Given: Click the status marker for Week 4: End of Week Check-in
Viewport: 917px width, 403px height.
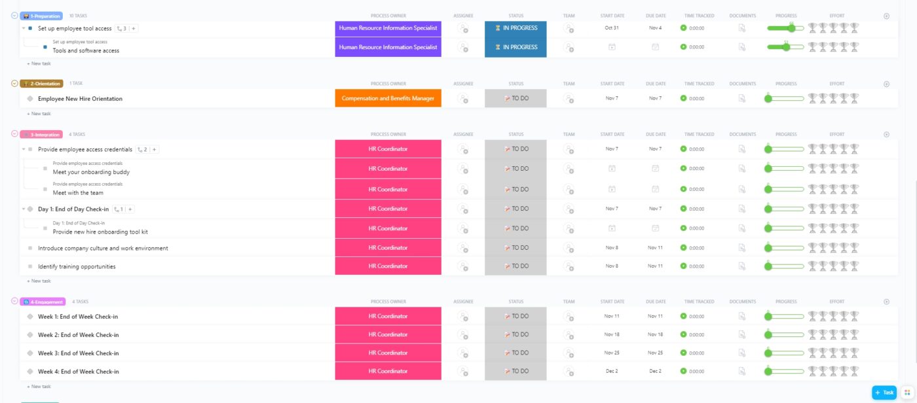Looking at the screenshot, I should pyautogui.click(x=514, y=371).
